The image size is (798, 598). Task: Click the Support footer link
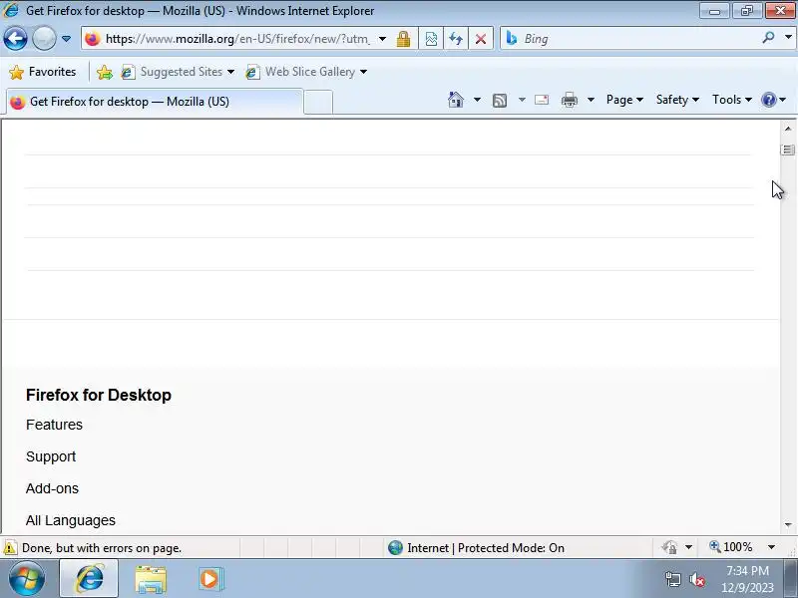[51, 456]
